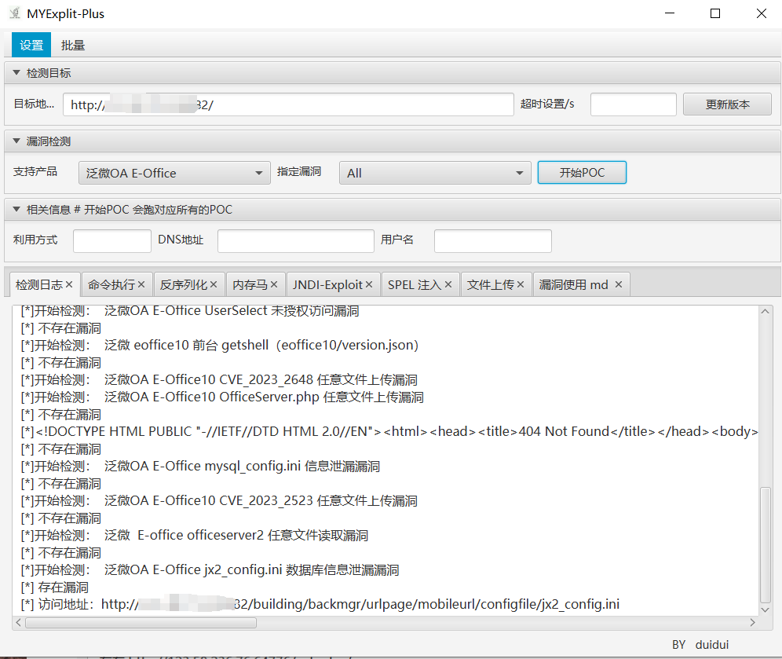Focus the 利用方式 input field
Viewport: 782px width, 659px height.
pos(112,241)
